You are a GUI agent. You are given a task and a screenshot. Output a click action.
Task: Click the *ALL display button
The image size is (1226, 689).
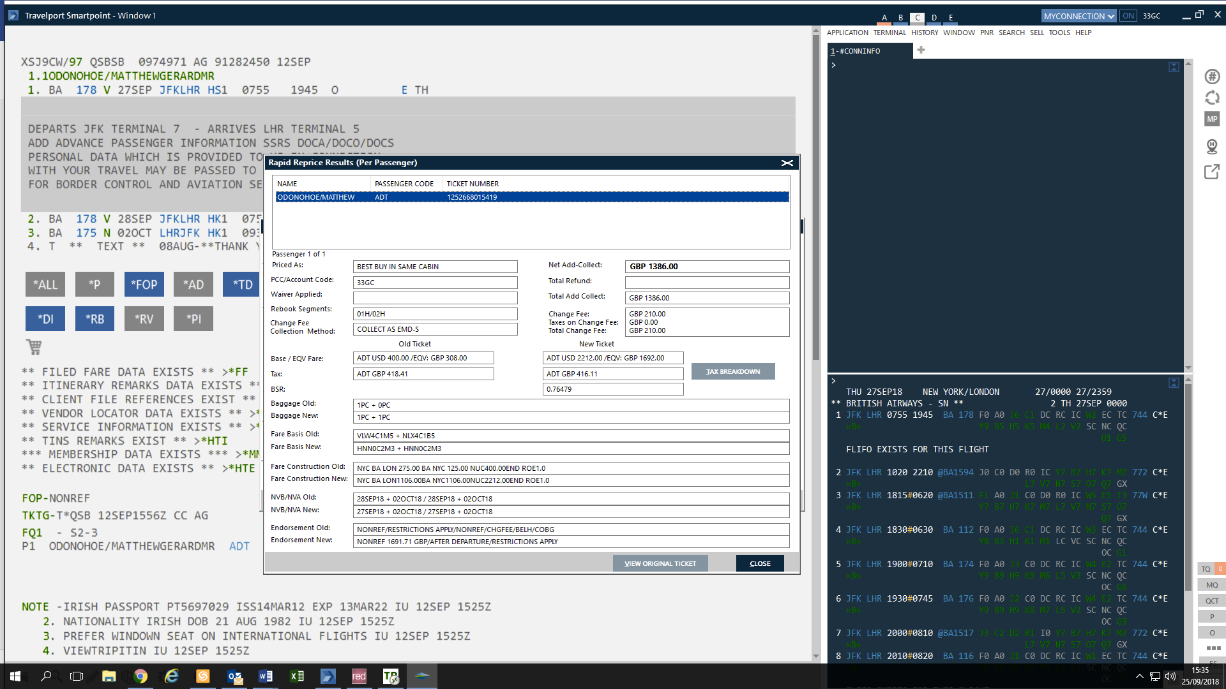tap(45, 285)
